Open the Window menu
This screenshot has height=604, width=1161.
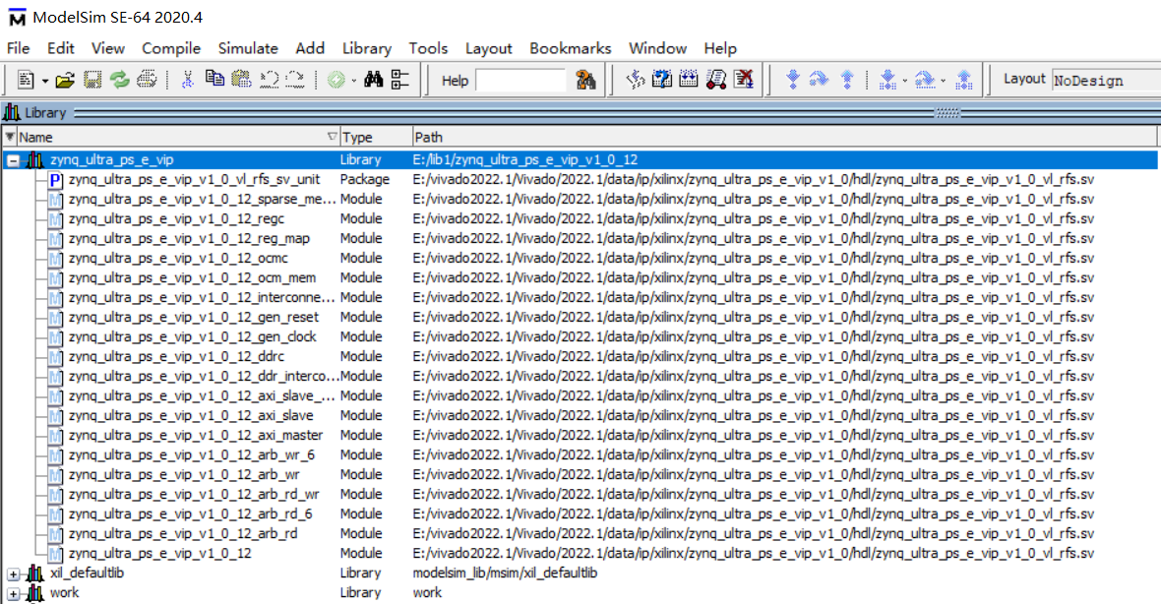(657, 48)
